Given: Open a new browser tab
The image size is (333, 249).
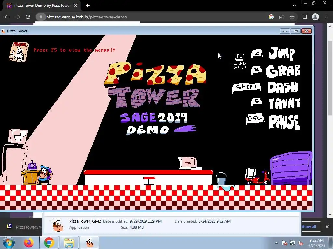Looking at the screenshot, I should [88, 6].
